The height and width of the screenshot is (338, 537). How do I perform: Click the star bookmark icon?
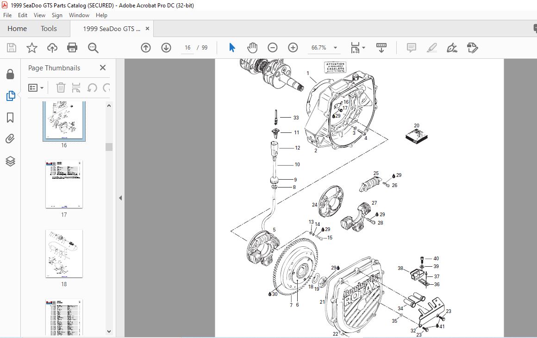[x=32, y=48]
